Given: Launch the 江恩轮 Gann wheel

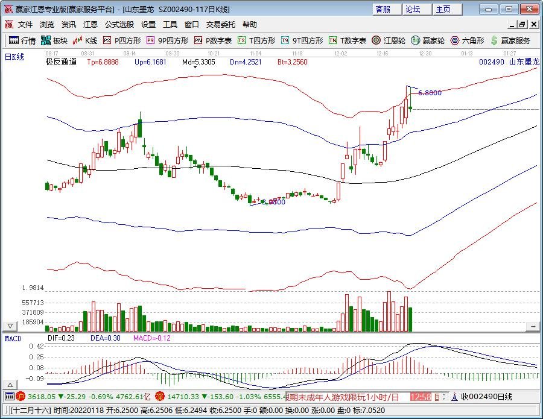Looking at the screenshot, I should (388, 40).
